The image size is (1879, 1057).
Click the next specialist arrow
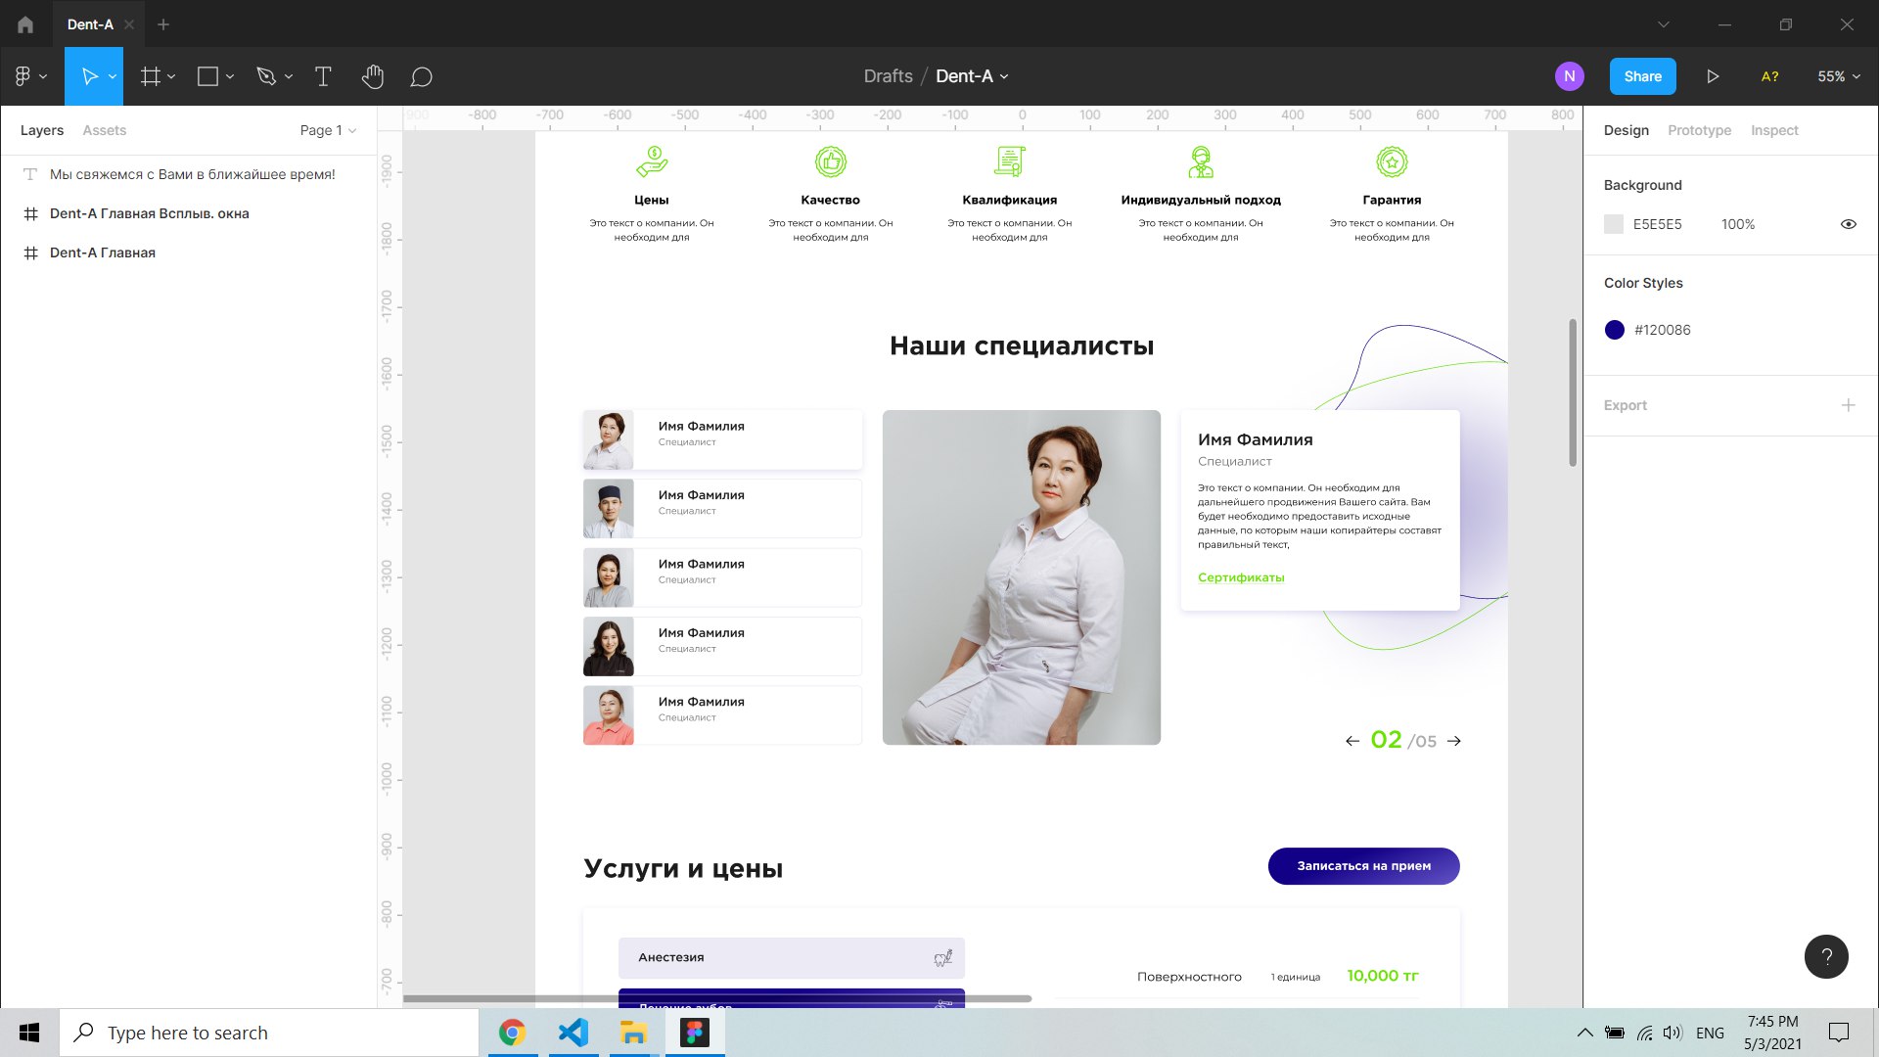coord(1454,741)
